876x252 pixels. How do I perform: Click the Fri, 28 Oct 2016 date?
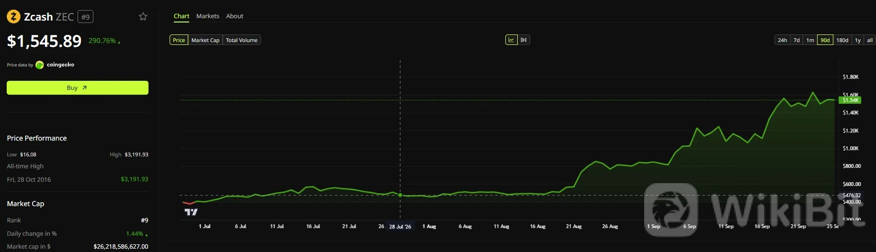click(x=29, y=180)
